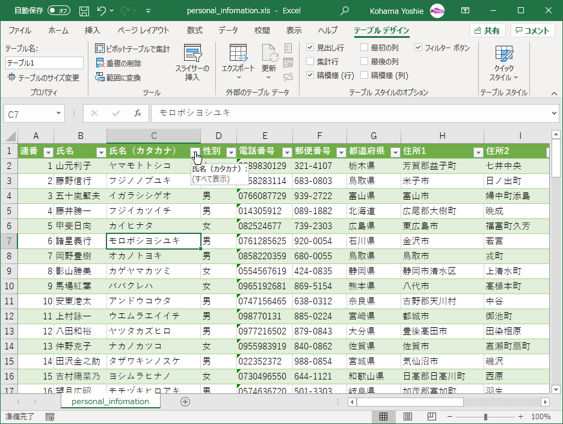563x424 pixels.
Task: Click the table name input field
Action: [x=45, y=63]
